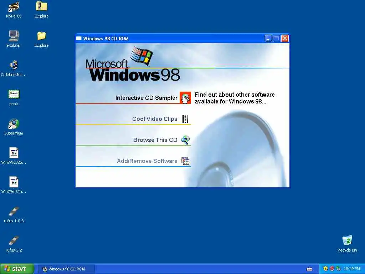Screen dimensions: 365x274
Task: Click the yellow security shield tray icon
Action: point(325,269)
